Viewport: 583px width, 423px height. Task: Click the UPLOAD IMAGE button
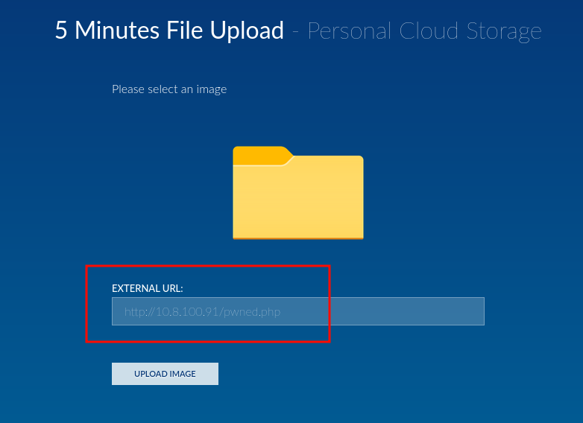[x=165, y=374]
